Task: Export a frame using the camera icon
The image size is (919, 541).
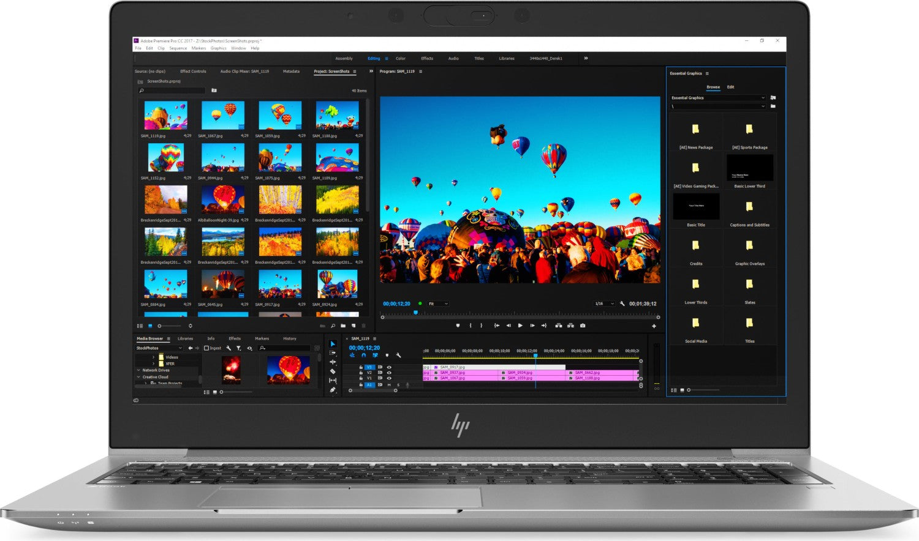Action: coord(582,325)
